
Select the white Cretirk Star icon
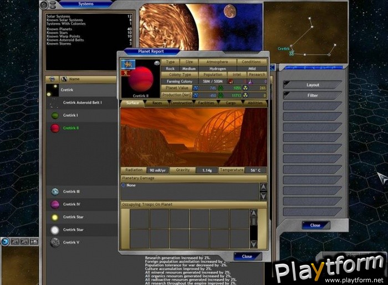[55, 230]
